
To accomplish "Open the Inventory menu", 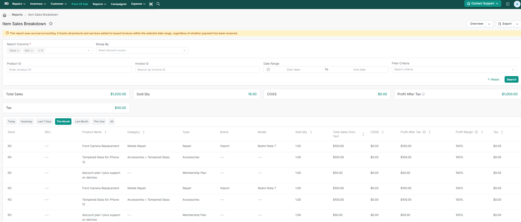I will pos(38,4).
